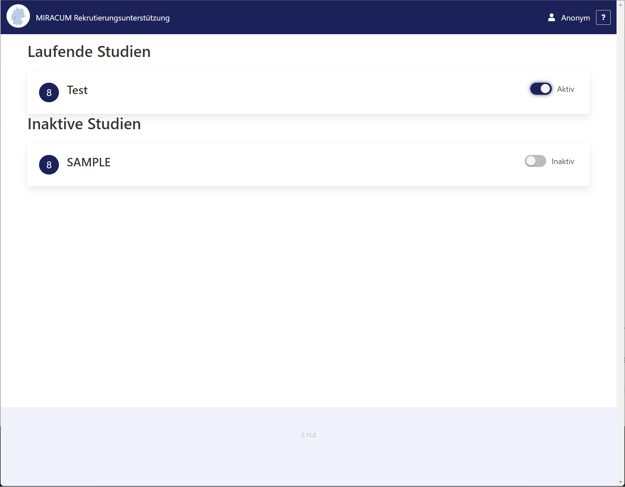Click the MIRACUM Rekrutierungsunterstützung title

point(103,18)
